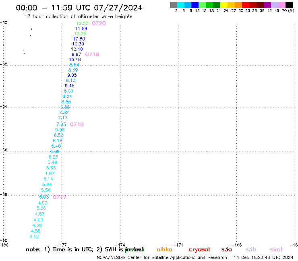Click the s3b satellite legend label
Screen dimensions: 298x261
coord(250,249)
